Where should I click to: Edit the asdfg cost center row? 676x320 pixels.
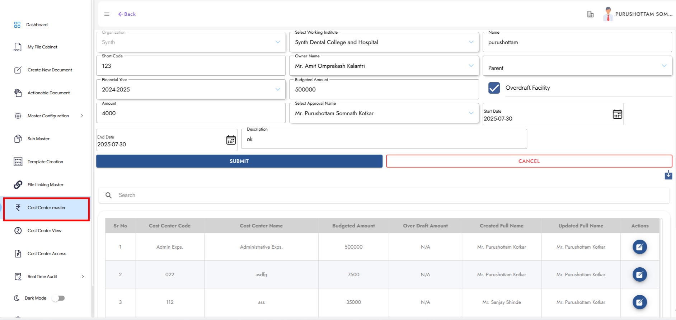coord(639,274)
